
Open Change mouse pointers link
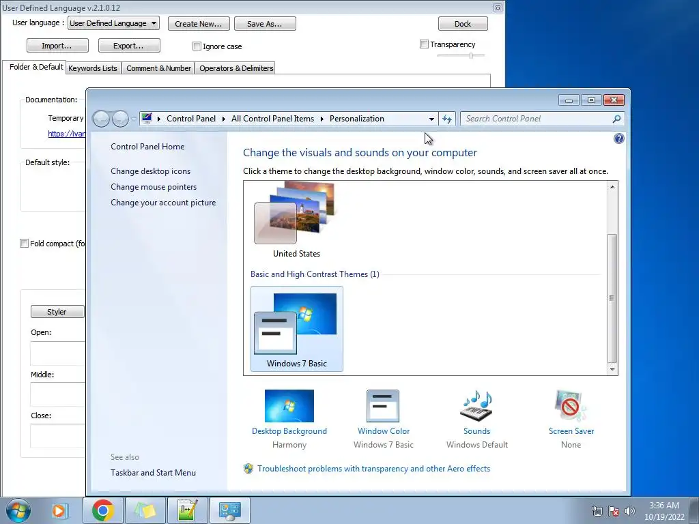pyautogui.click(x=154, y=187)
